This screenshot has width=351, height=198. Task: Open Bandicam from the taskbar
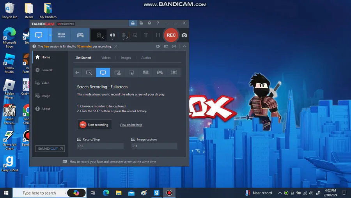point(169,193)
